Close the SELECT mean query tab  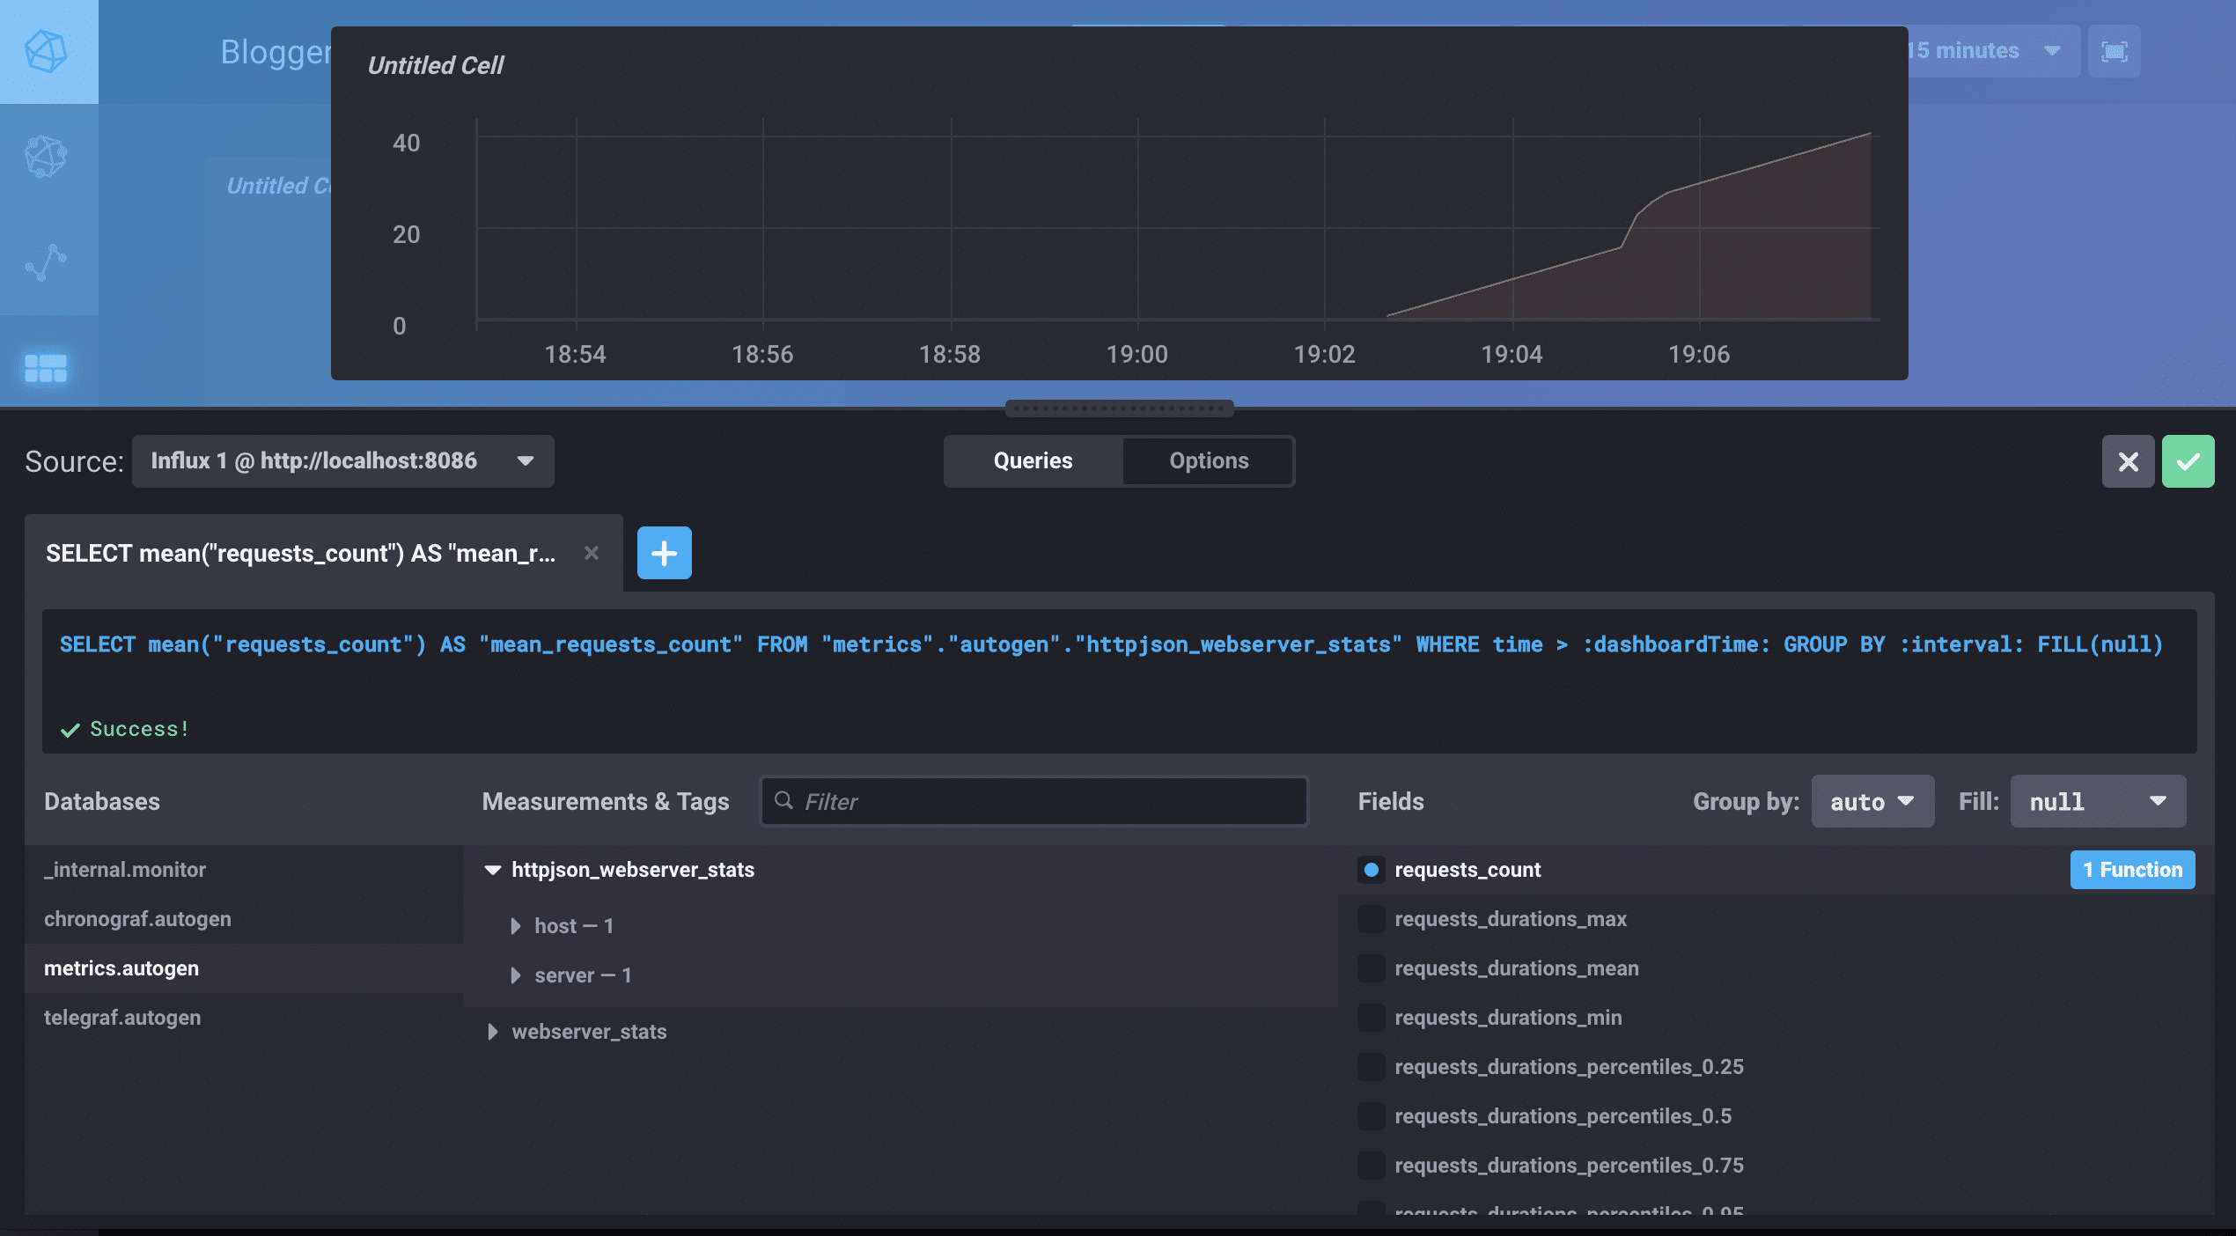[x=592, y=553]
